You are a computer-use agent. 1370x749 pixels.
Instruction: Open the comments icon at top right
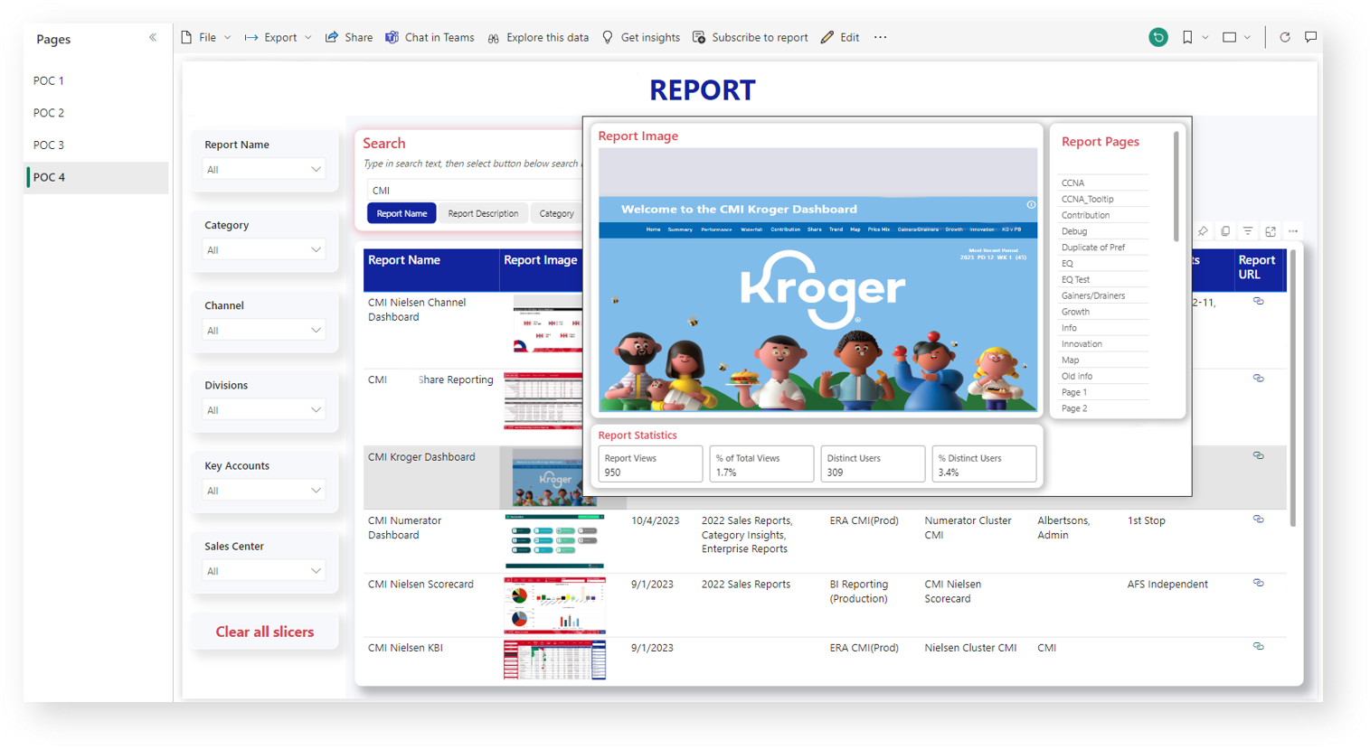pyautogui.click(x=1310, y=37)
